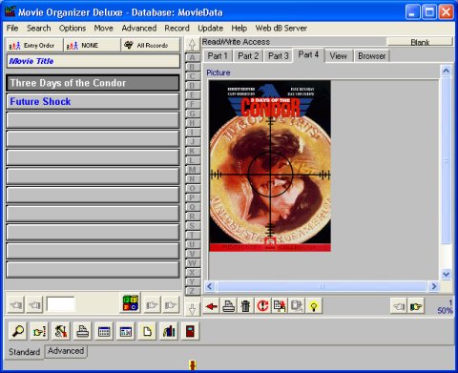458x373 pixels.
Task: Click the trash can delete icon
Action: pyautogui.click(x=245, y=306)
